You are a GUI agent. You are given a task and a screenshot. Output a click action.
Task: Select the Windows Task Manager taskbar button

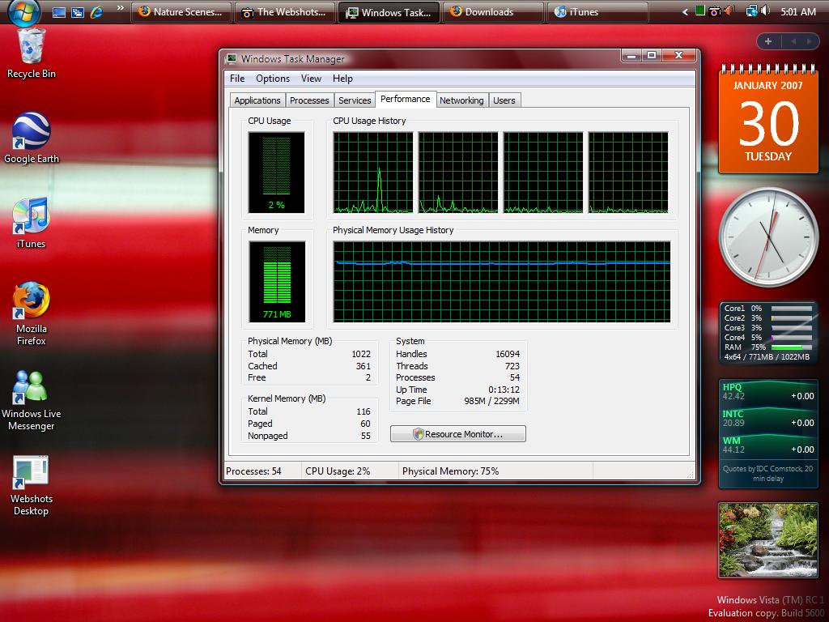[x=389, y=12]
